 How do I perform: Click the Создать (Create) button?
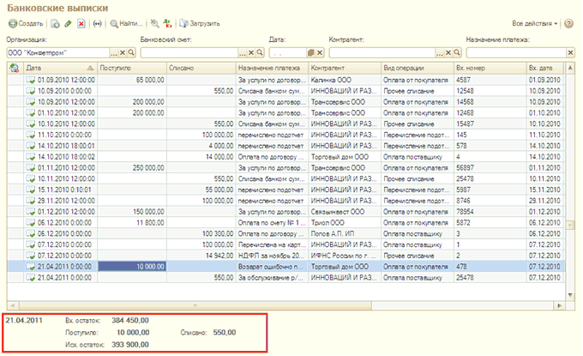(x=26, y=23)
